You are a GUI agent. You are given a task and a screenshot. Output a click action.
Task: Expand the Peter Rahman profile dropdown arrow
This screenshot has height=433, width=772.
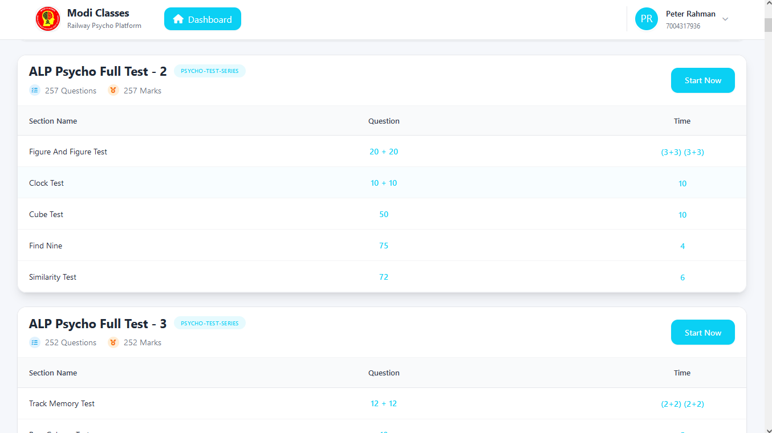pos(725,19)
